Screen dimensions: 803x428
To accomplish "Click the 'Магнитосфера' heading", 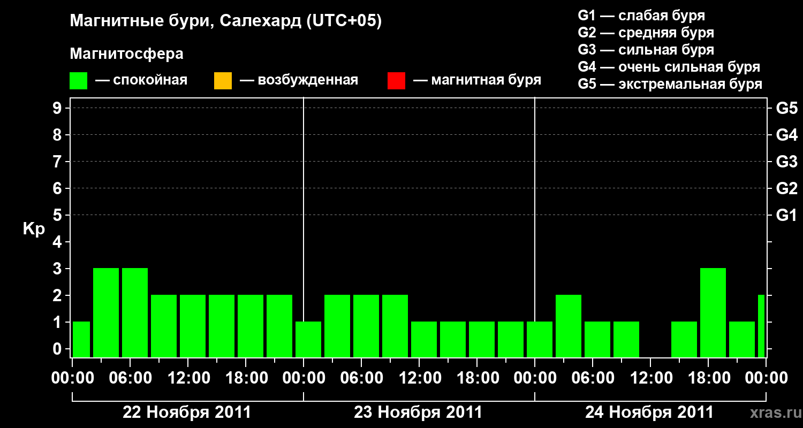I will coord(127,54).
